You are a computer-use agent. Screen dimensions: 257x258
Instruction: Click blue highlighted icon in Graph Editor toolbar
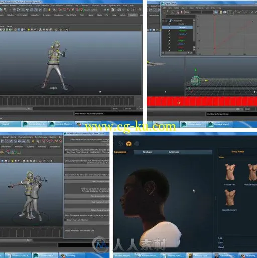tap(216, 12)
